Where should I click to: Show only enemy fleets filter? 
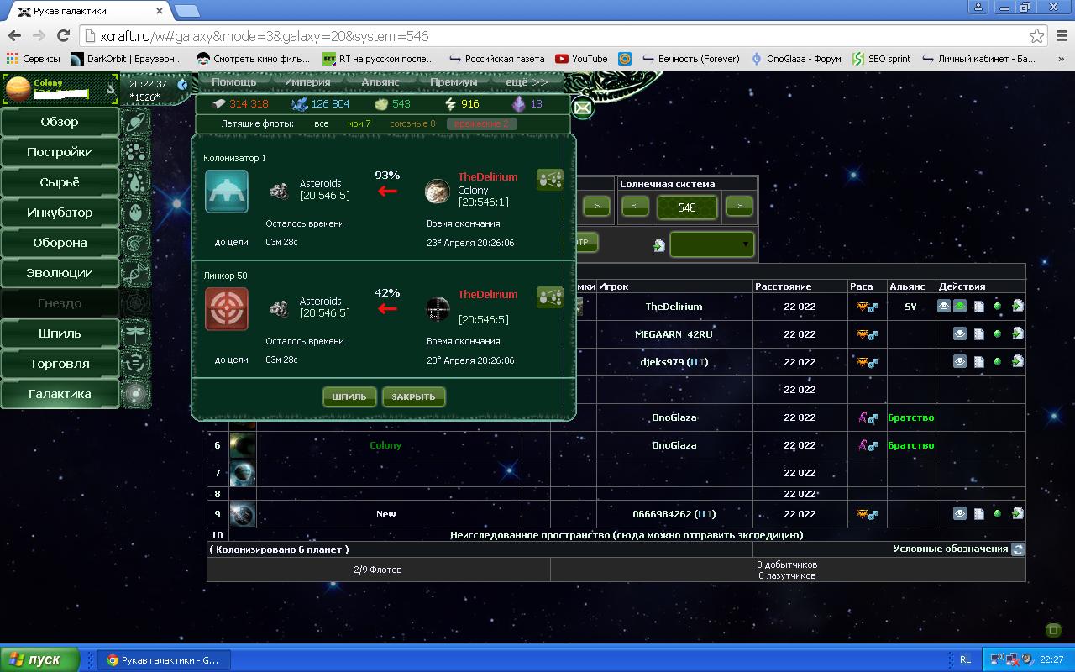tap(482, 124)
